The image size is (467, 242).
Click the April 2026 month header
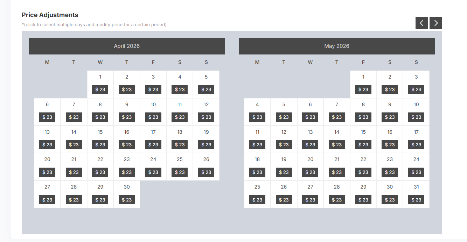[127, 46]
